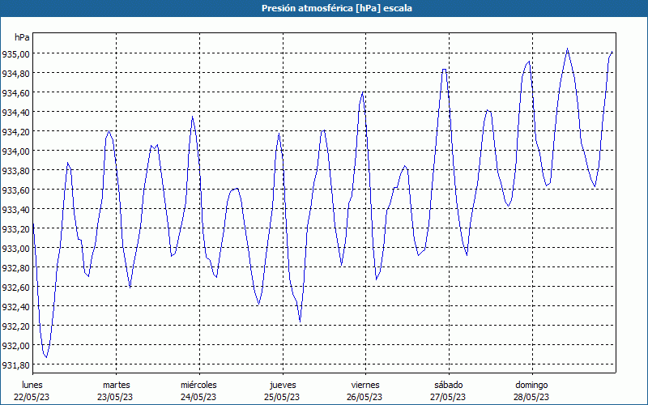The image size is (648, 405).
Task: Click the 935,00 axis value
Action: 15,53
